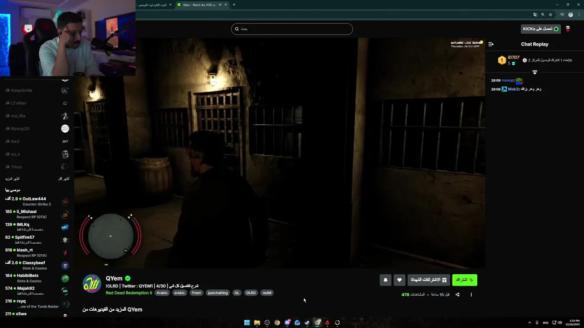584x328 pixels.
Task: Bookmark this page with the star icon
Action: [x=551, y=15]
